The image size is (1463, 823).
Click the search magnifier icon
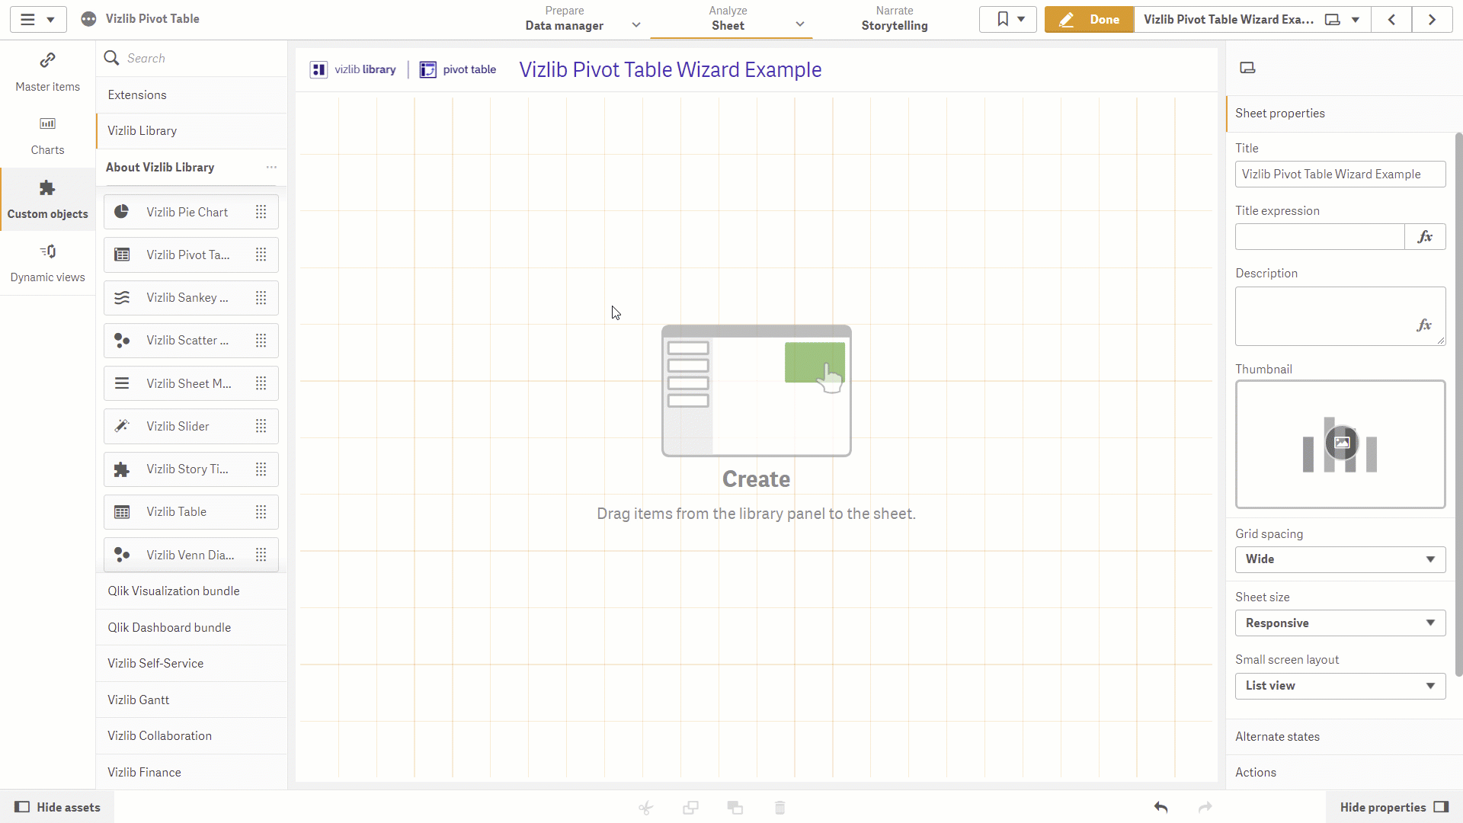pos(111,58)
